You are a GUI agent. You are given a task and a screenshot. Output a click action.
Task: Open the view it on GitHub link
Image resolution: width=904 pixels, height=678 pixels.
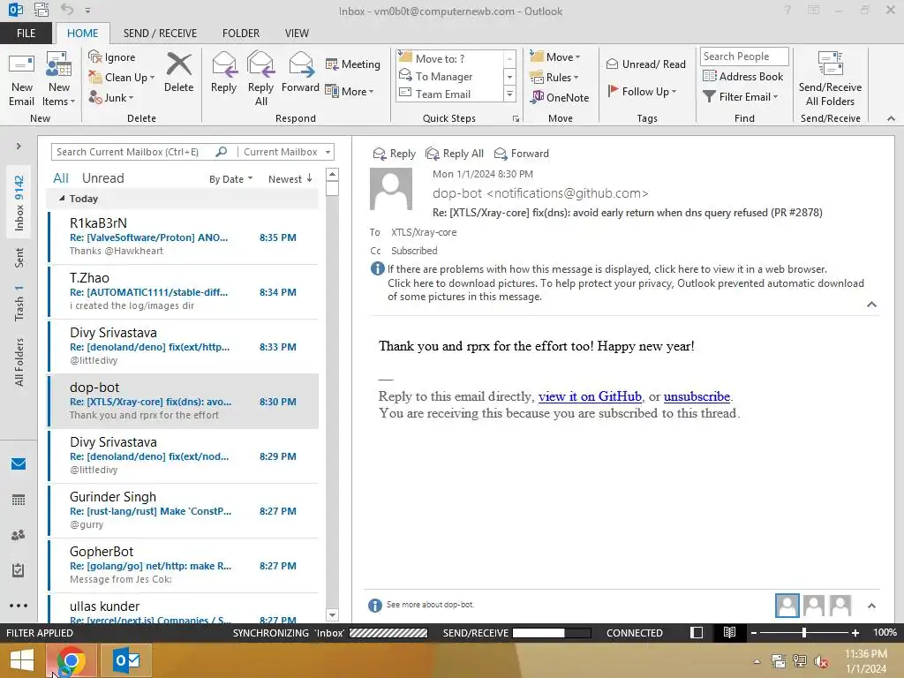(x=590, y=396)
